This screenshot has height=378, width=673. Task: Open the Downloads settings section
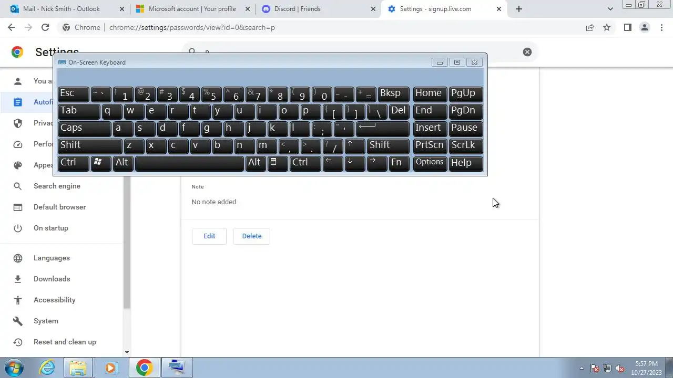click(x=52, y=279)
